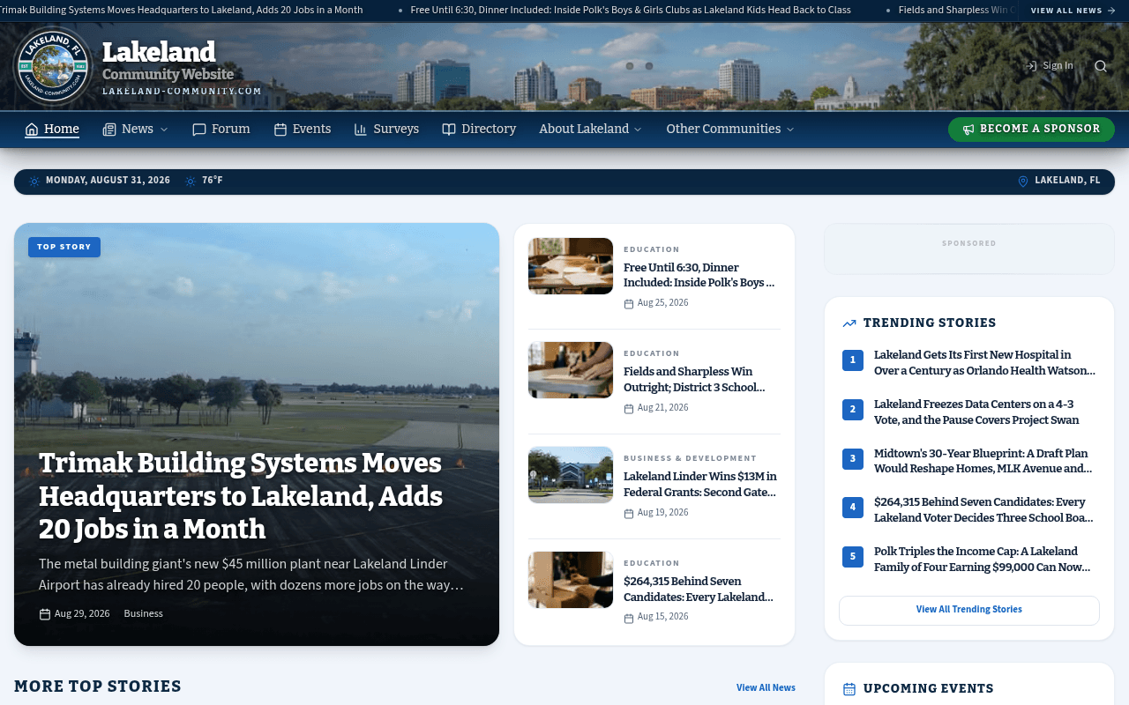Open Polk Triples the Income Cap story
Image resolution: width=1129 pixels, height=705 pixels.
pos(982,560)
